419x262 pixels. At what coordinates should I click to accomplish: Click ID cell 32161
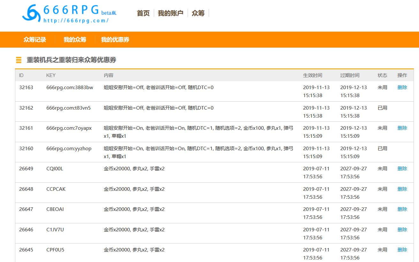pos(26,128)
